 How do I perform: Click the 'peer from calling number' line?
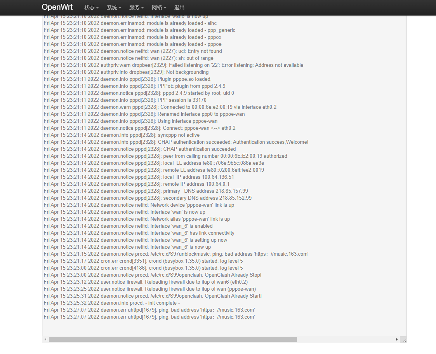coord(165,156)
